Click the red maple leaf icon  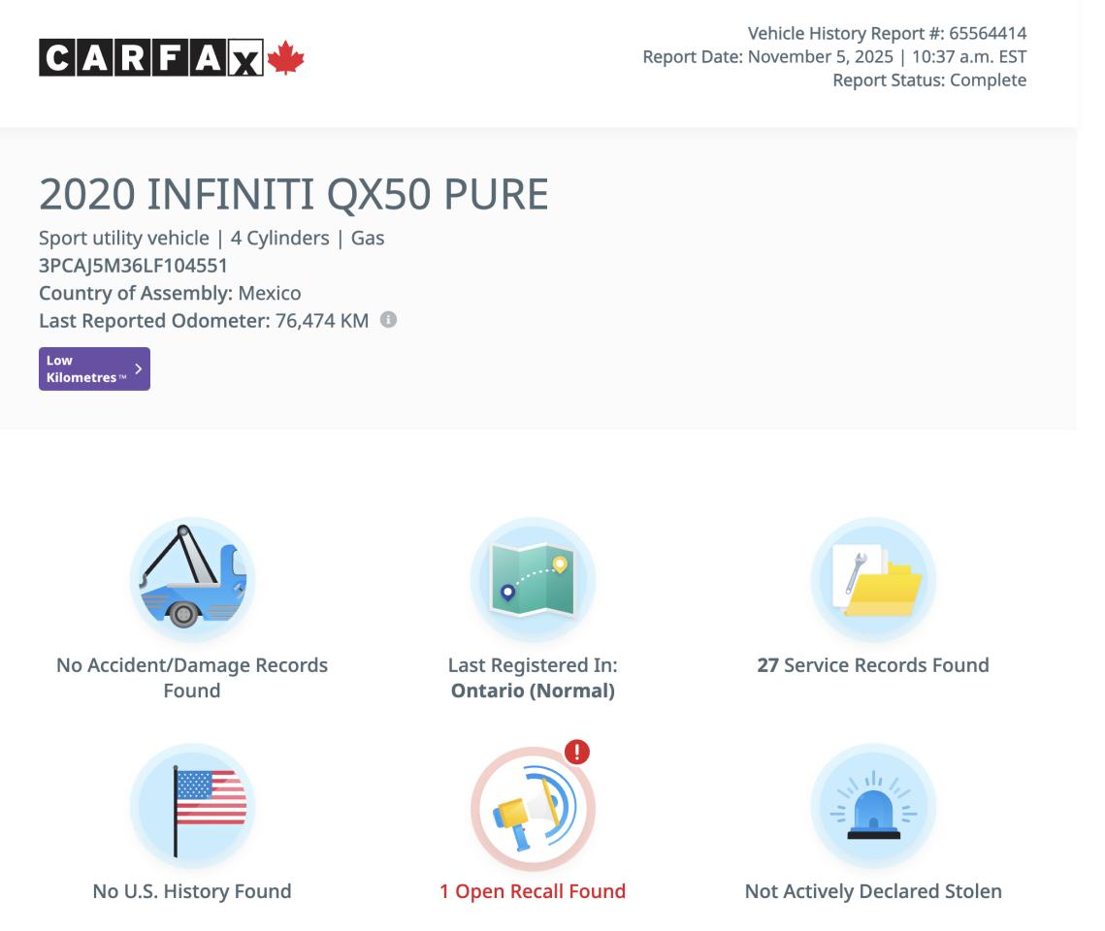(x=285, y=58)
